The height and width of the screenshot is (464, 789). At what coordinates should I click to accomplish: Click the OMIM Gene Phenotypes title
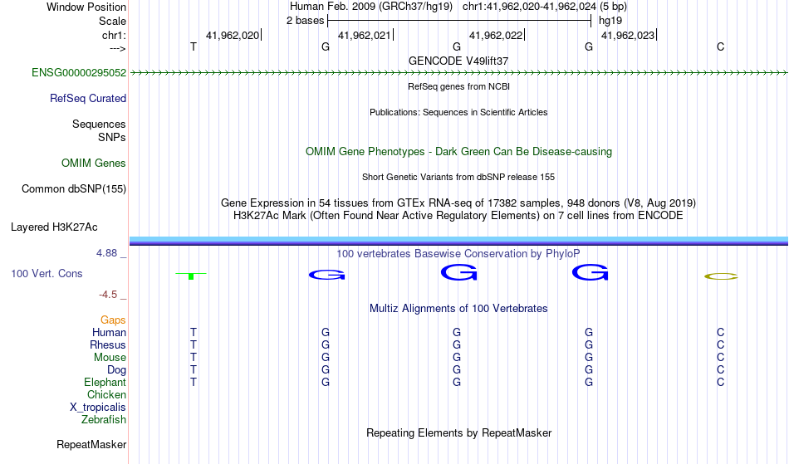click(459, 151)
